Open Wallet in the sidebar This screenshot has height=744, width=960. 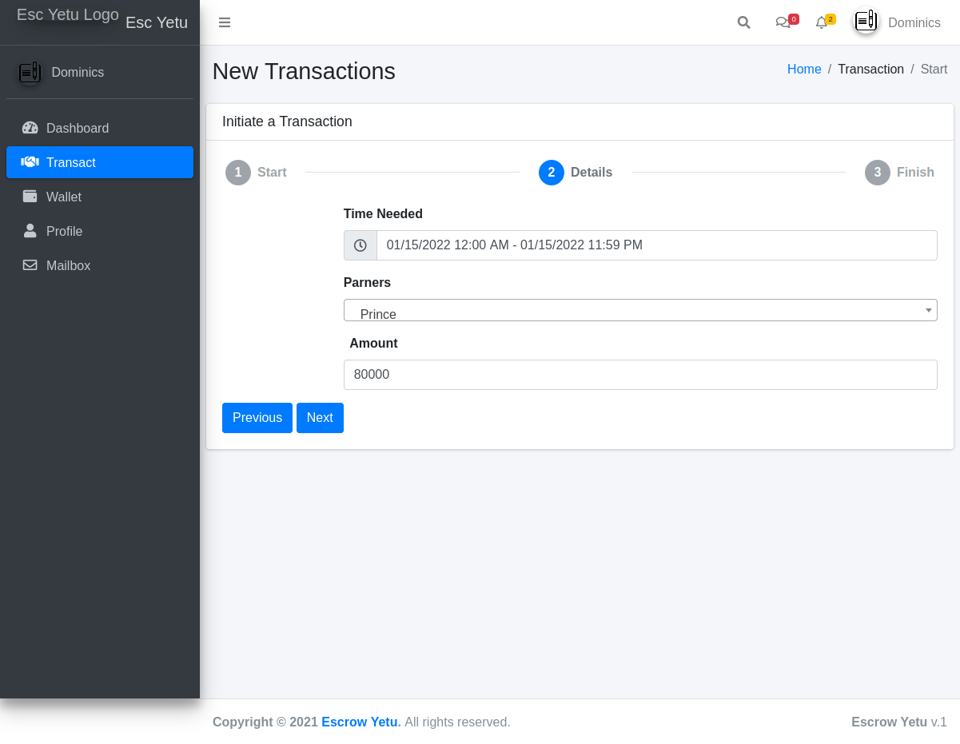[64, 197]
